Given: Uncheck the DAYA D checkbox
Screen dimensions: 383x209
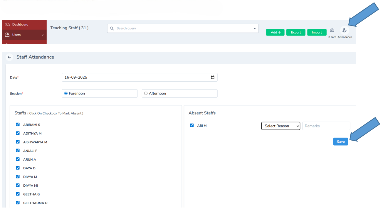Looking at the screenshot, I should (x=18, y=168).
